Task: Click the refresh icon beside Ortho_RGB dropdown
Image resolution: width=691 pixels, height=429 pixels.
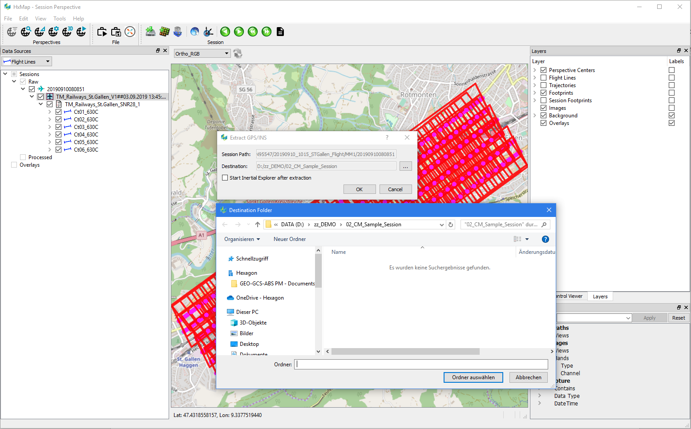Action: (238, 54)
